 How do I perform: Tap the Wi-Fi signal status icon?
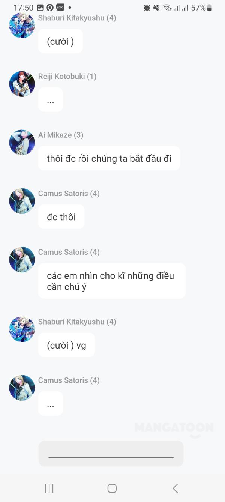[167, 8]
